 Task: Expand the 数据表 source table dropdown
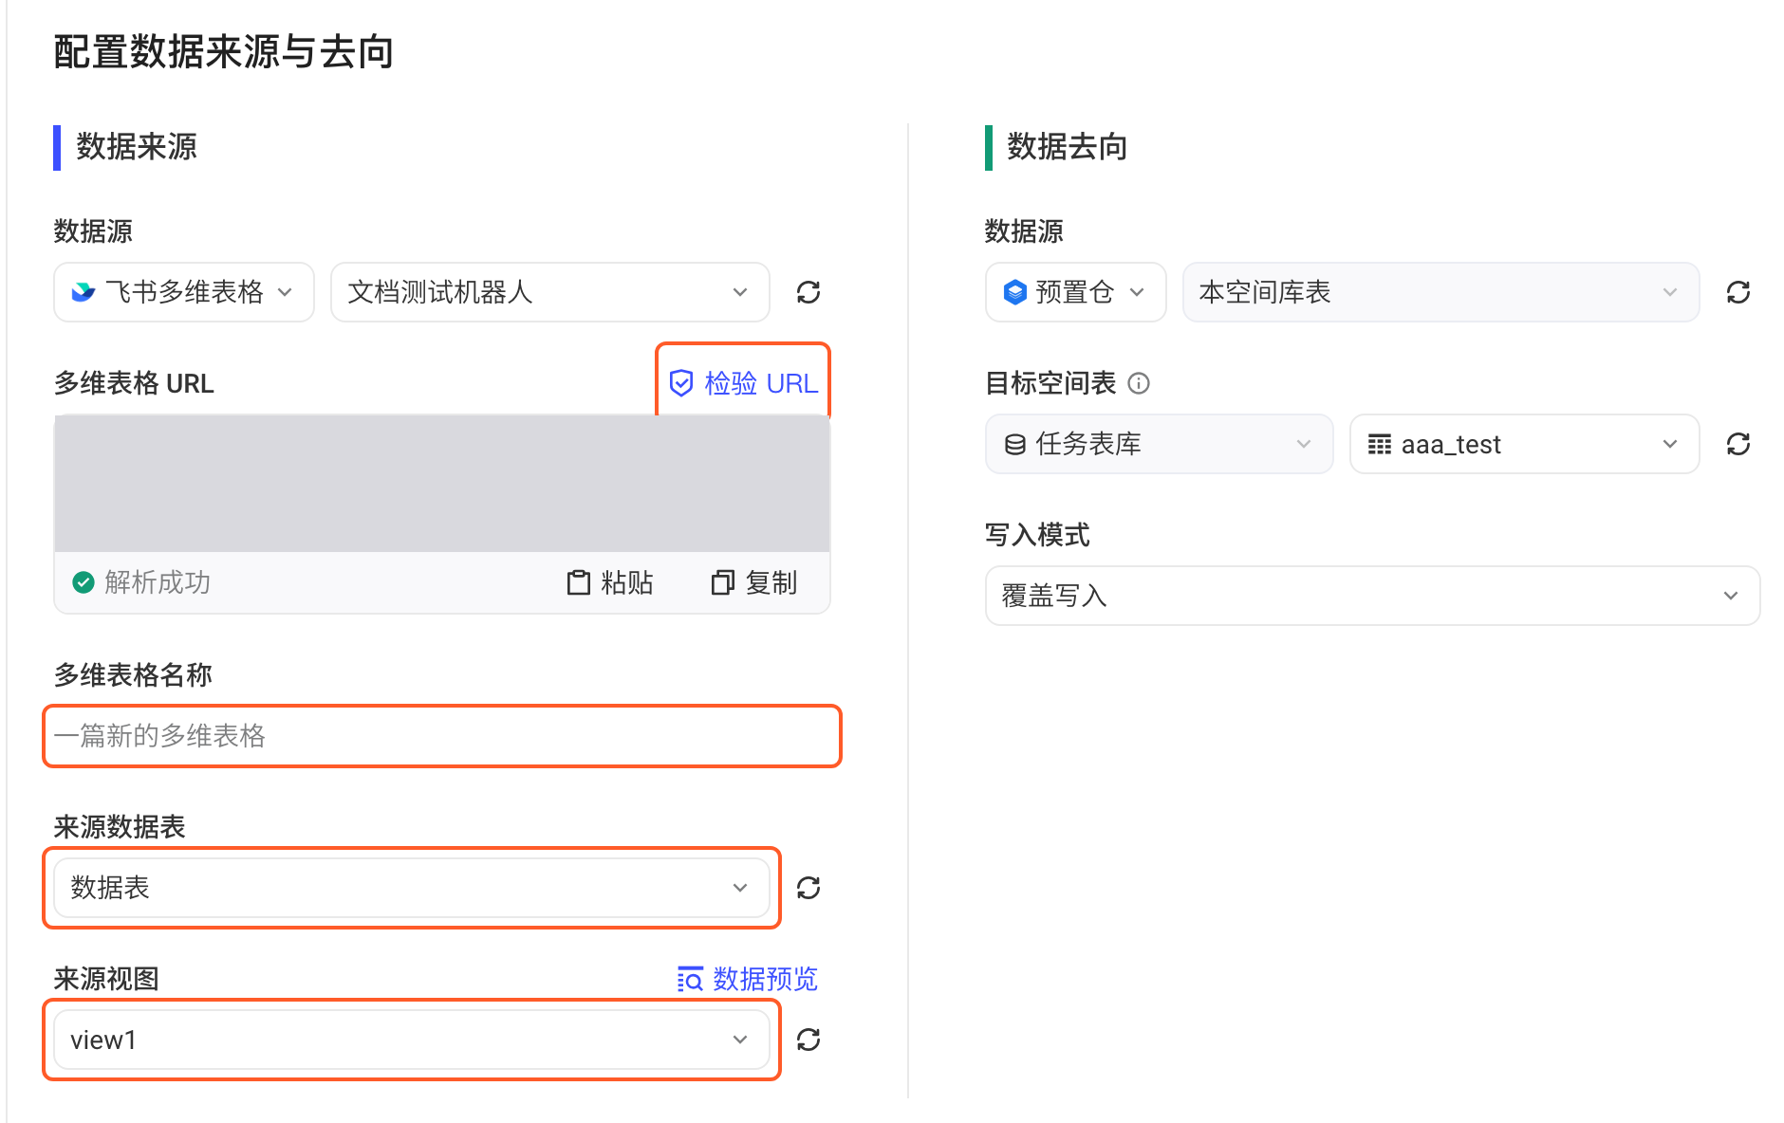(411, 888)
